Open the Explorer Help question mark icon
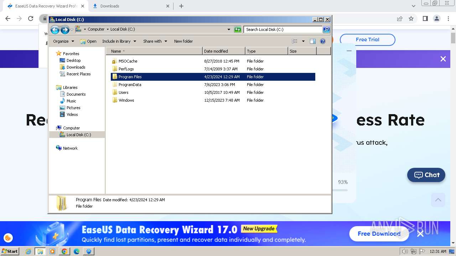Screen dimensions: 456x256 323,41
